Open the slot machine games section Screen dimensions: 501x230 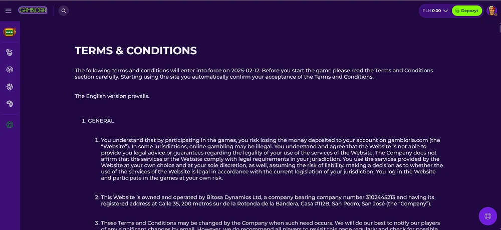pyautogui.click(x=10, y=32)
